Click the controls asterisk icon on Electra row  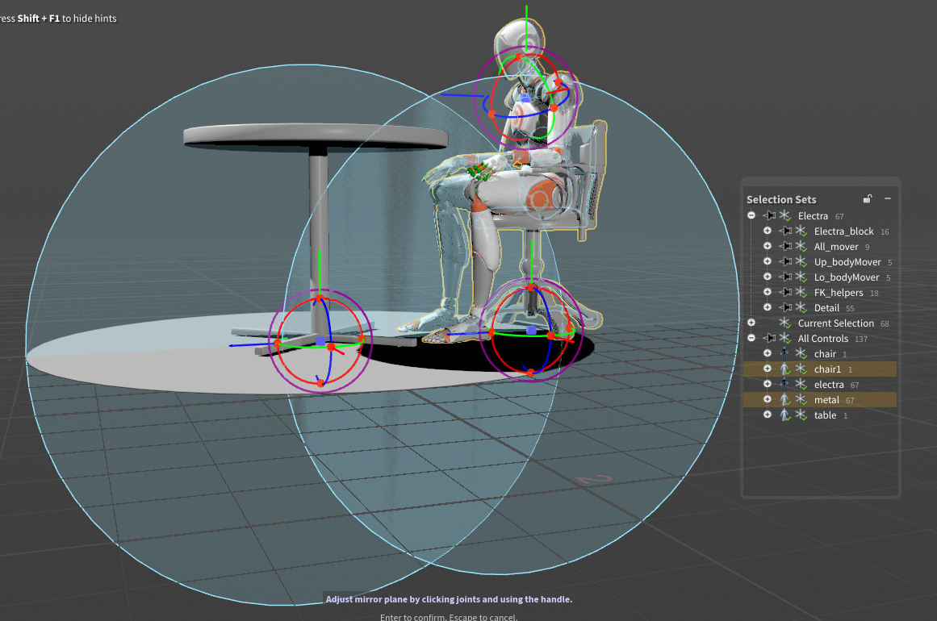[x=785, y=215]
